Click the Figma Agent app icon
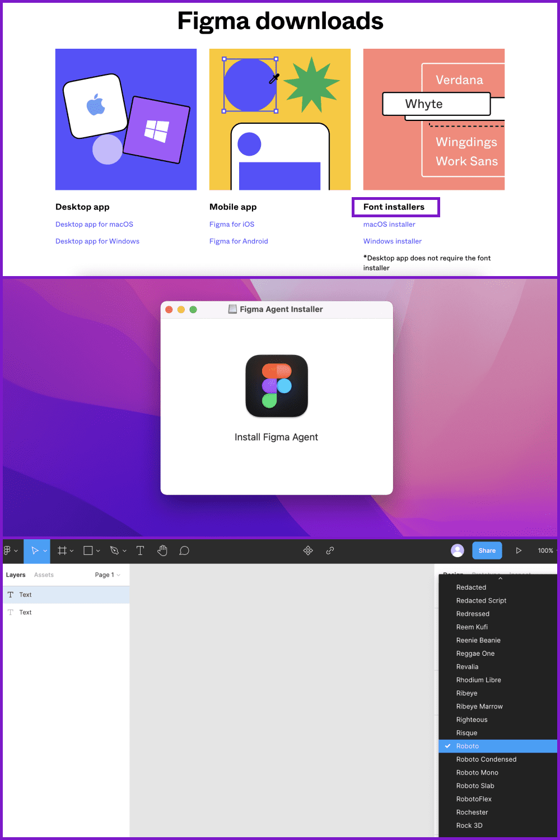 (x=277, y=386)
